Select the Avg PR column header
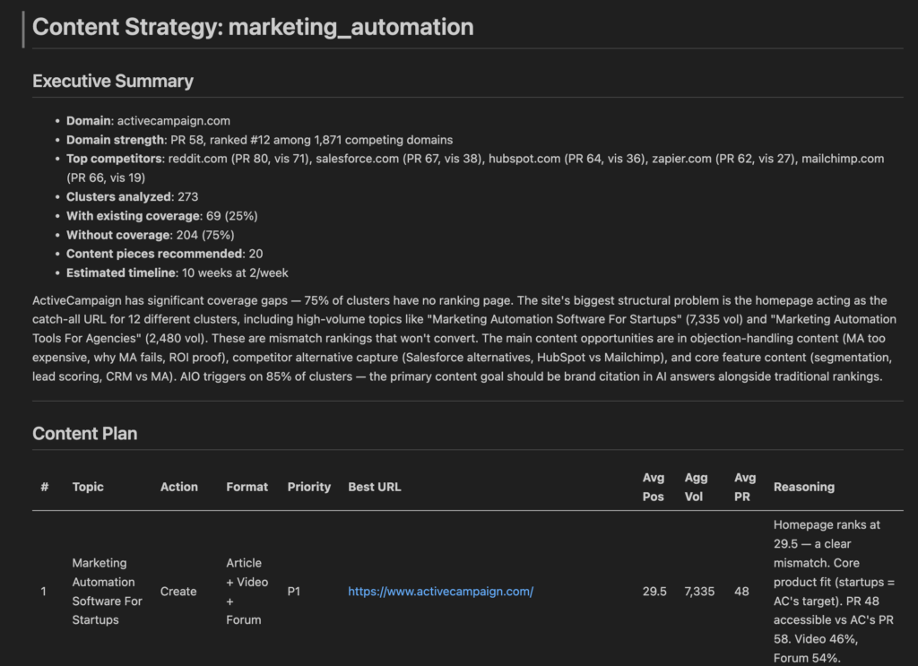 pos(745,487)
